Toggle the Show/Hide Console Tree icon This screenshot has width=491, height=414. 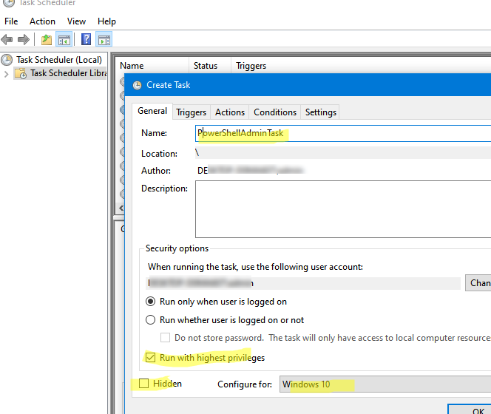point(64,39)
